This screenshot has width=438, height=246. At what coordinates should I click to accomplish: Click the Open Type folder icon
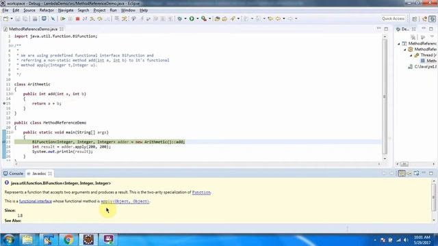pyautogui.click(x=224, y=18)
